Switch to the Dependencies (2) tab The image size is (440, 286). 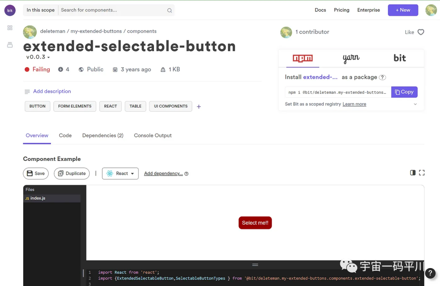[x=103, y=135]
